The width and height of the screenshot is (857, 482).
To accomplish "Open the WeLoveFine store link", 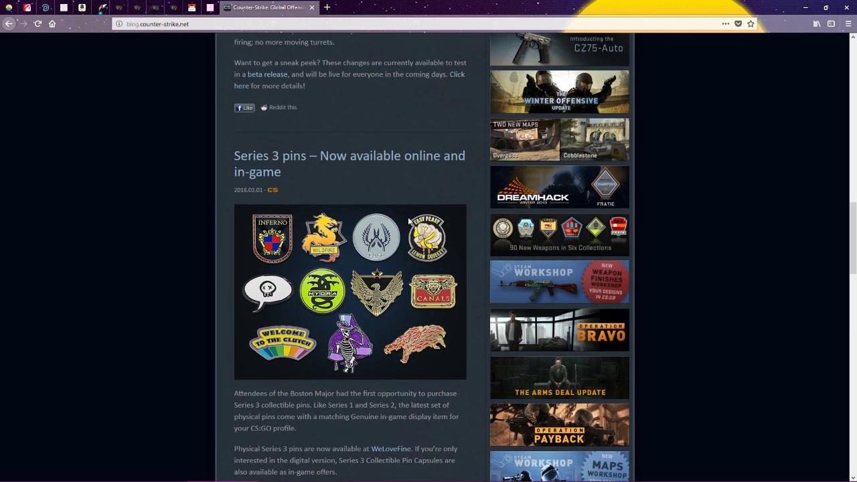I will point(391,449).
